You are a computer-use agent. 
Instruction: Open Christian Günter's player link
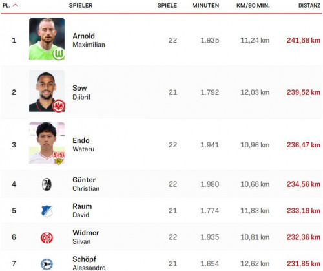[86, 184]
